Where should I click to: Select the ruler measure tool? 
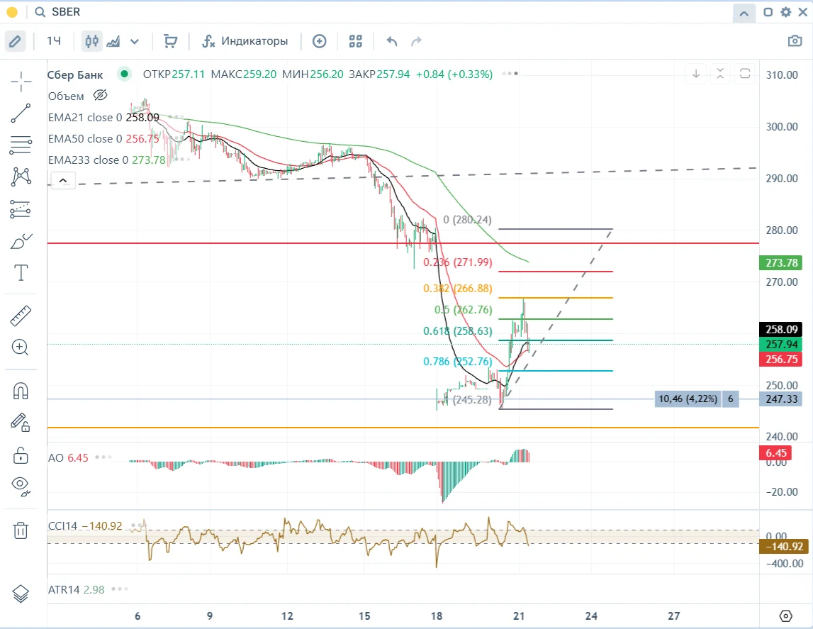[21, 316]
